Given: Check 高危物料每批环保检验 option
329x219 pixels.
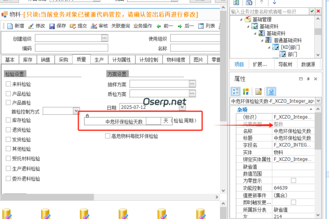Looking at the screenshot, I should click(x=108, y=136).
